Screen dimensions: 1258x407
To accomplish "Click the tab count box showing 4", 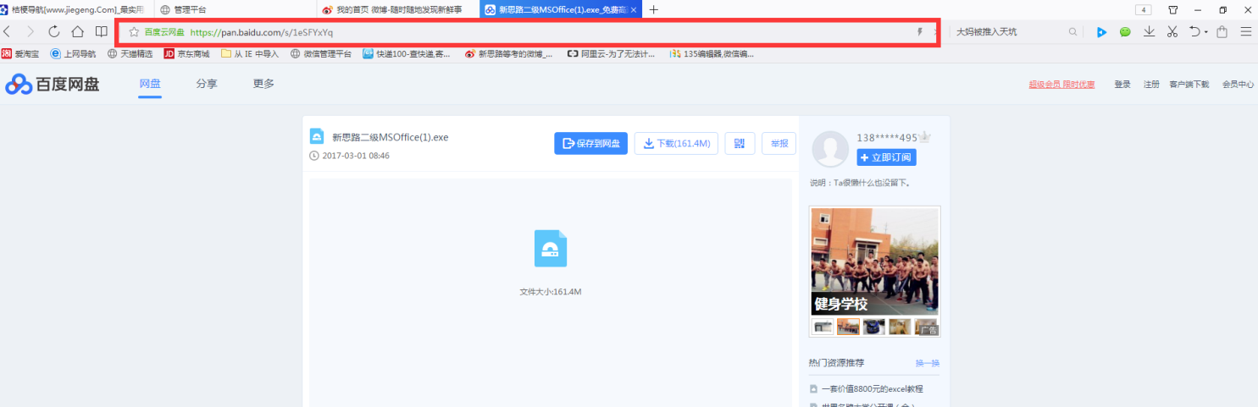I will click(1144, 9).
